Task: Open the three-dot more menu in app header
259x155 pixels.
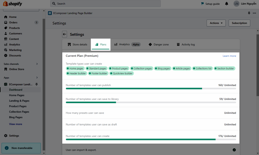Action: [x=254, y=13]
